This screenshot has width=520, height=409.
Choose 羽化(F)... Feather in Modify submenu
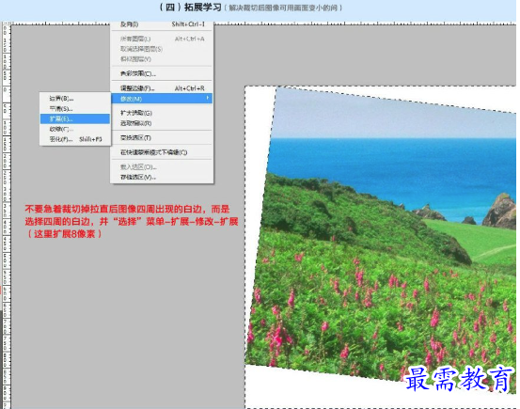[75, 139]
